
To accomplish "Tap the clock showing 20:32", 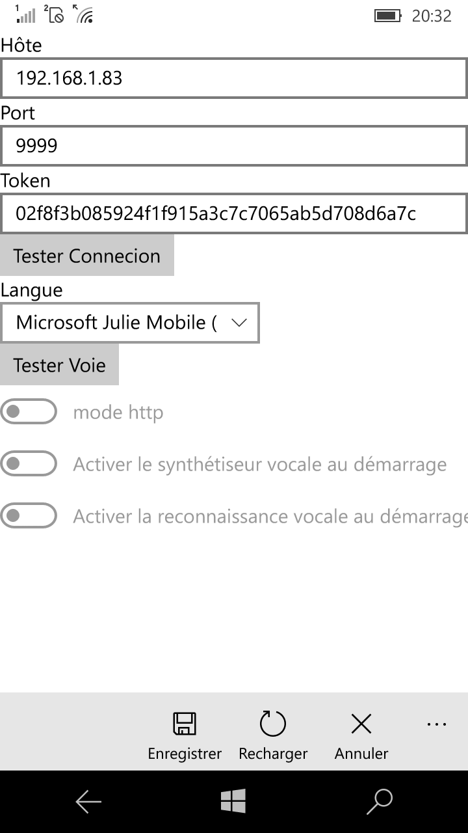I will click(x=432, y=16).
